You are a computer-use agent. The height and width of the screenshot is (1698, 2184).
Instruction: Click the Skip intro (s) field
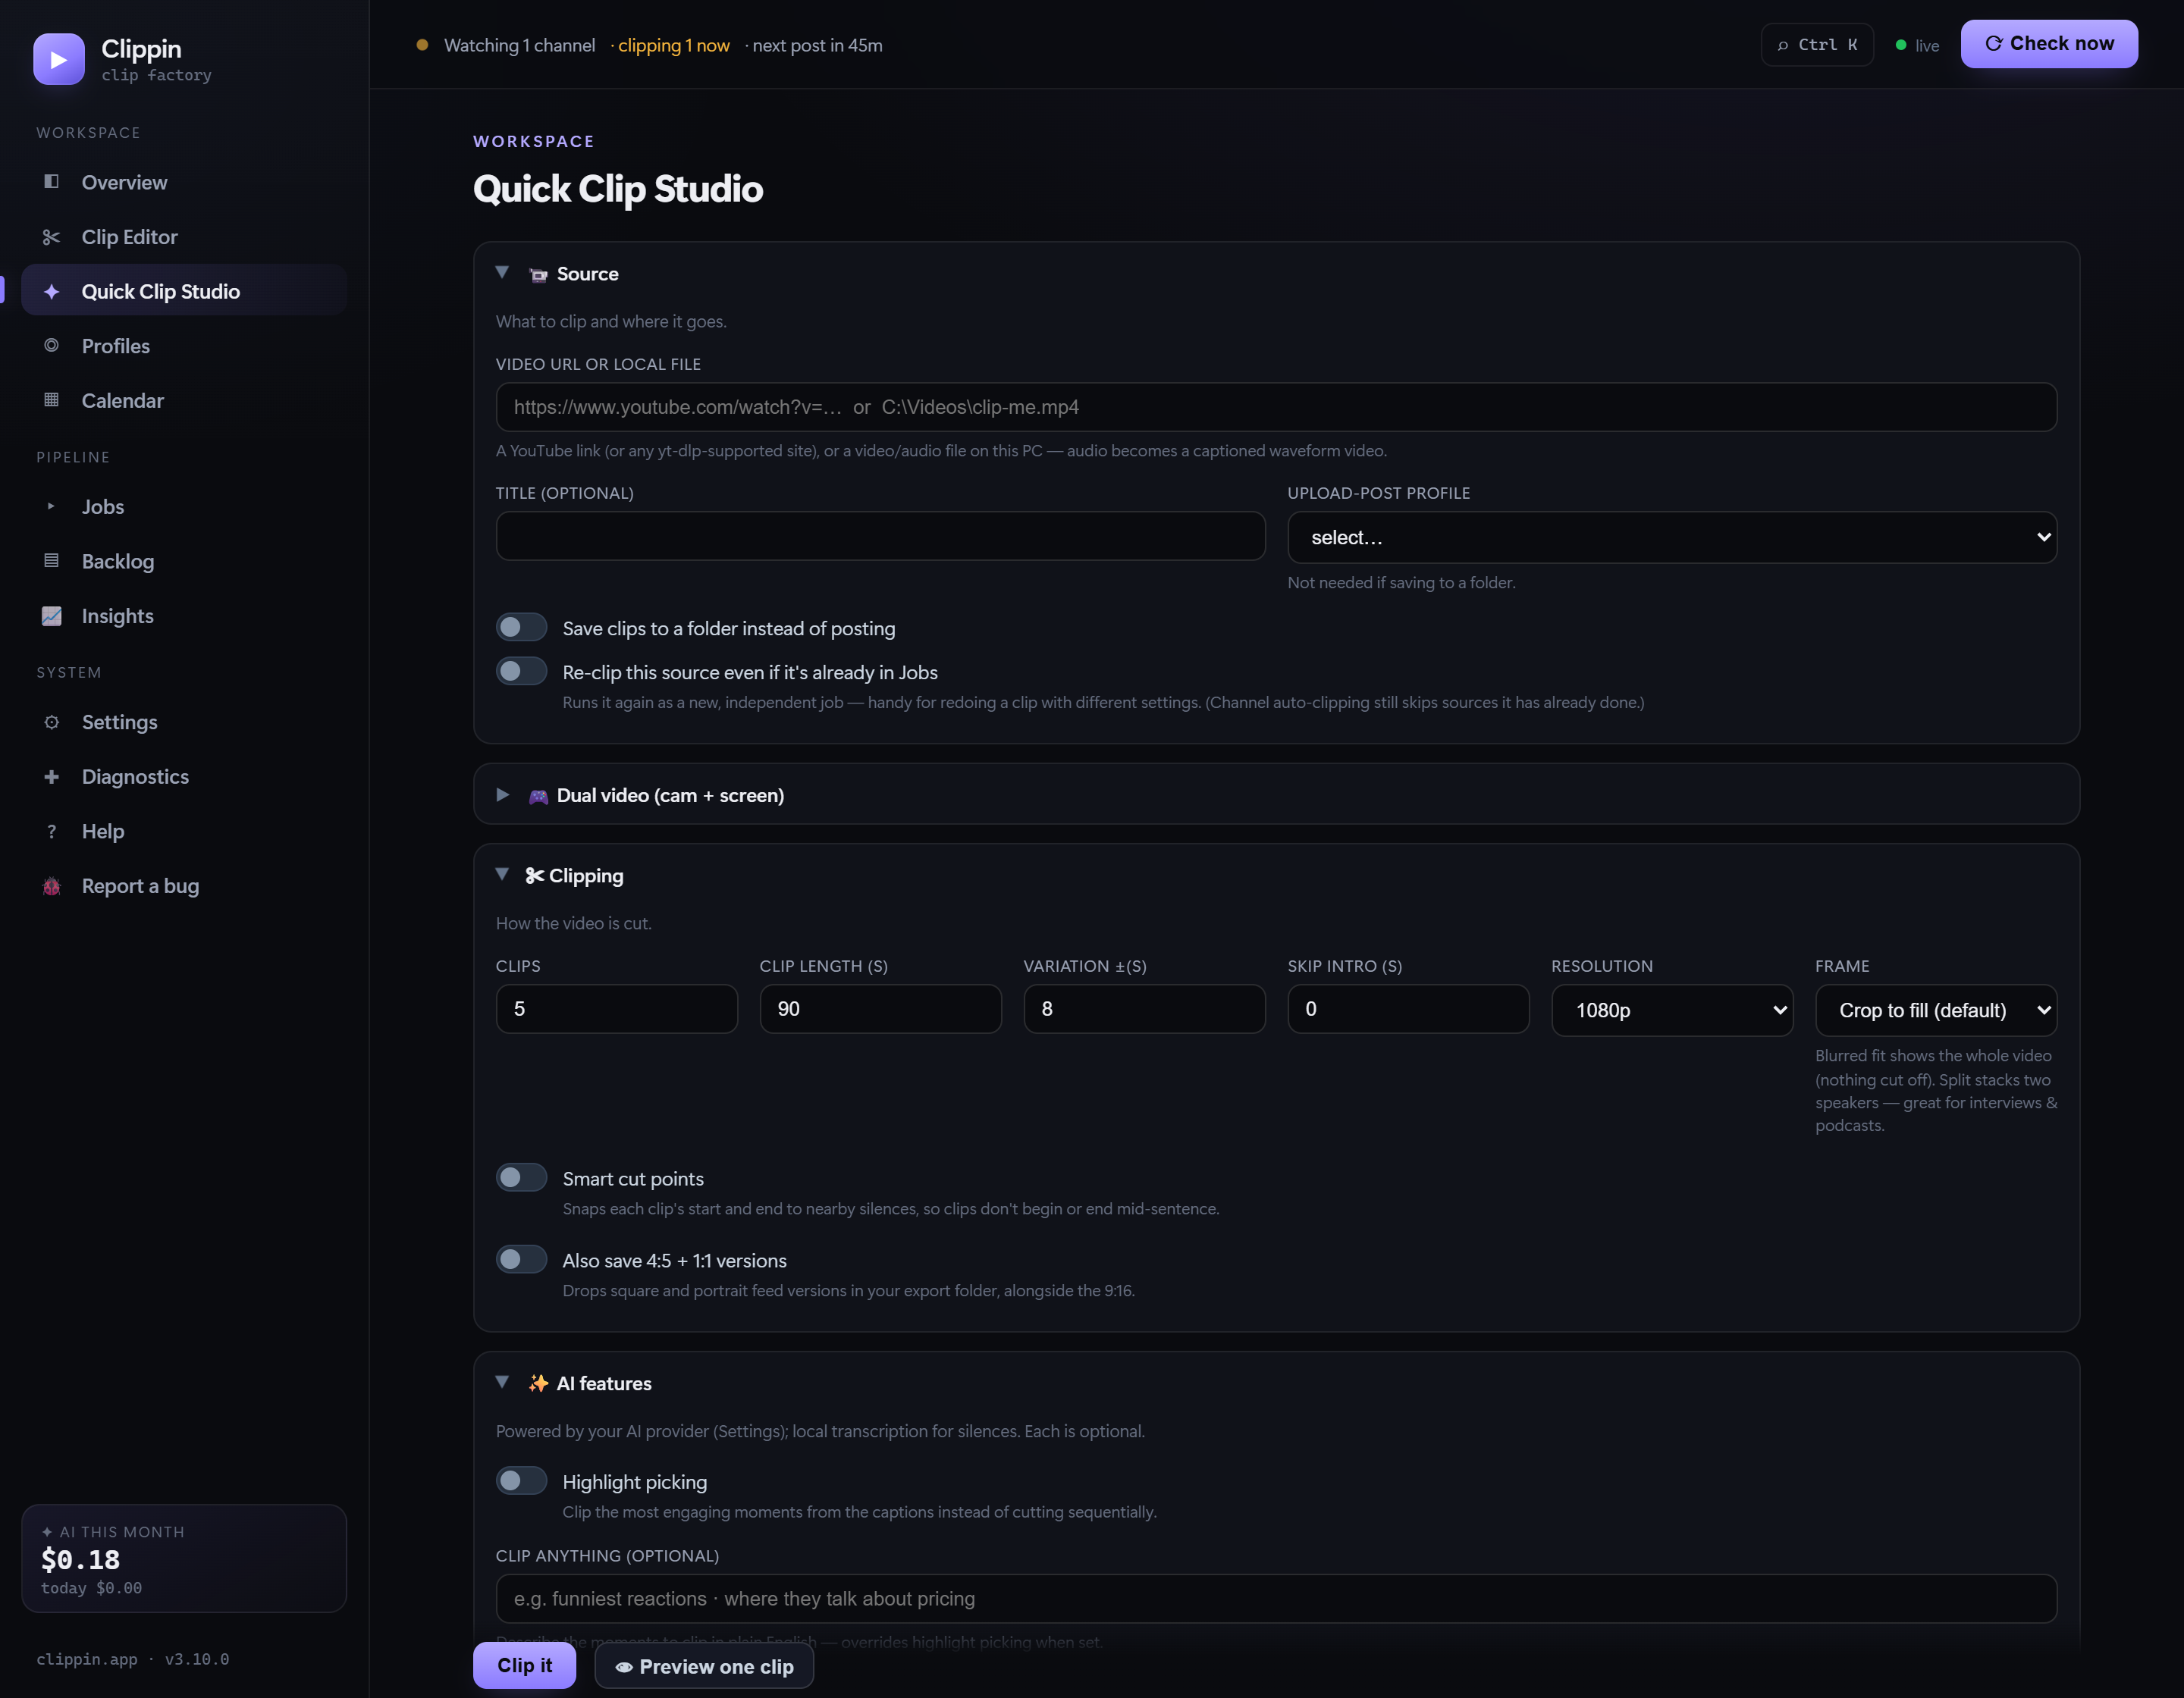coord(1408,1010)
